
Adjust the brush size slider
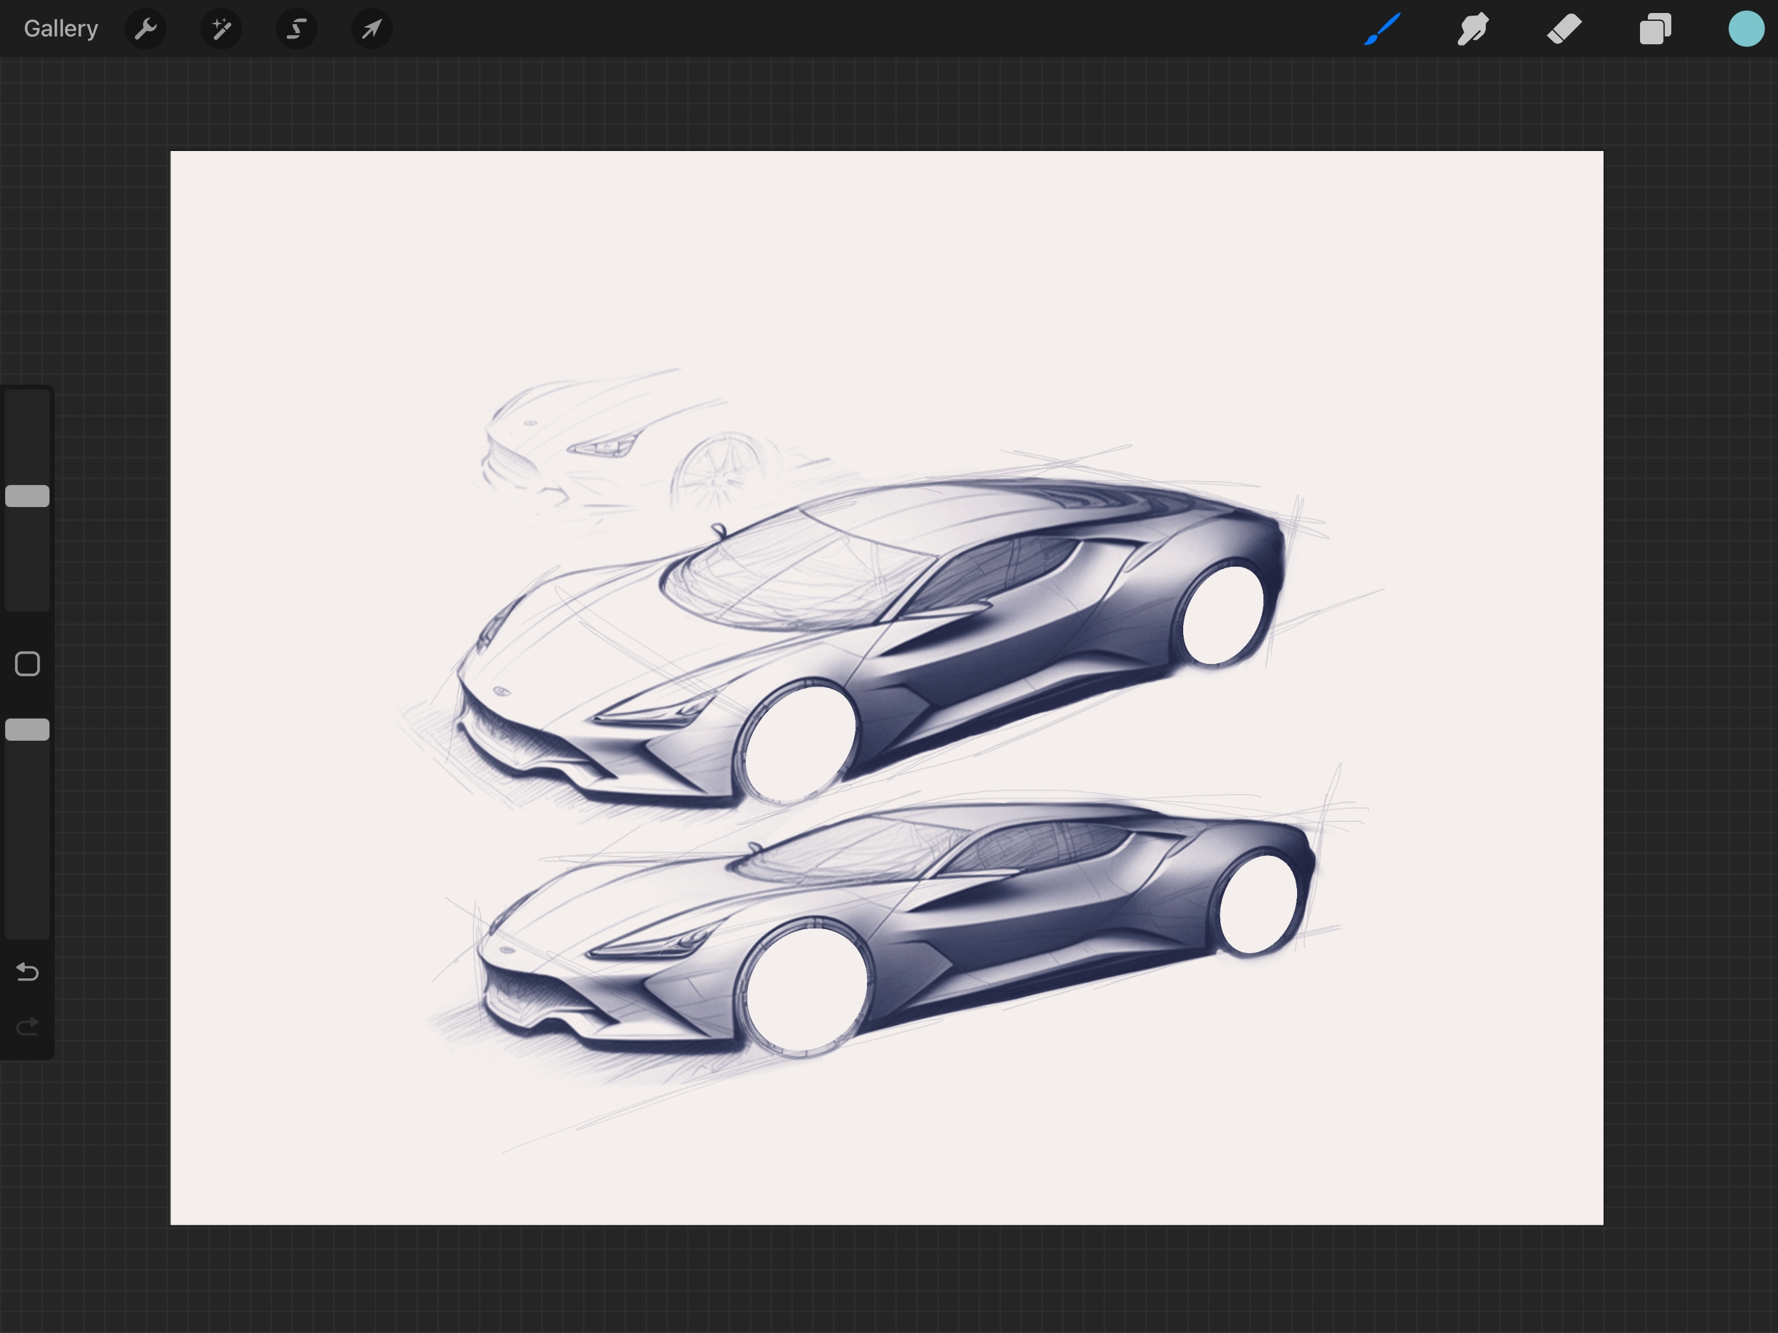[27, 496]
